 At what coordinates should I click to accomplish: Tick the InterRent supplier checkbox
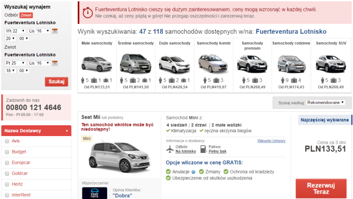coord(7,195)
